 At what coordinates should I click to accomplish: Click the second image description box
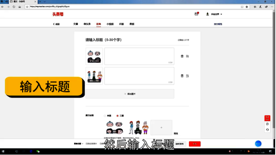click(x=139, y=76)
